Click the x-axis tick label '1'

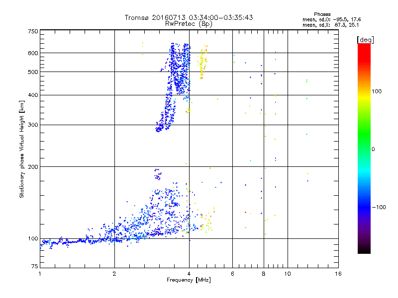pos(40,274)
